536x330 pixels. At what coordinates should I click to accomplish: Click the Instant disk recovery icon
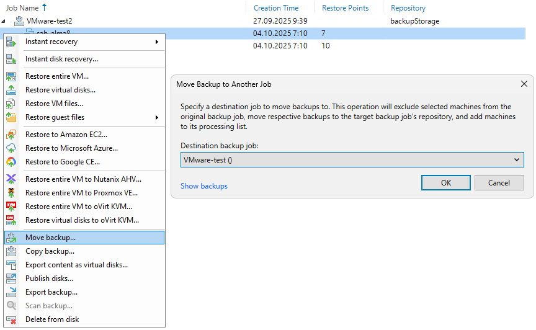[11, 59]
